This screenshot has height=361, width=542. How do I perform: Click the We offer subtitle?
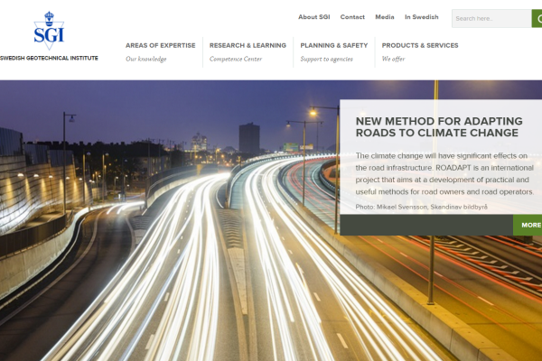(x=395, y=59)
